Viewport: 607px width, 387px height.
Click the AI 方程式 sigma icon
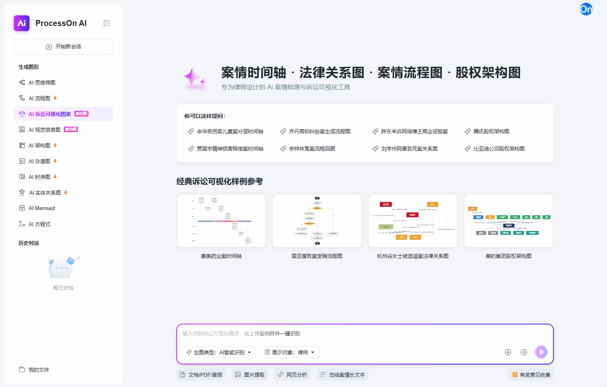pos(22,224)
